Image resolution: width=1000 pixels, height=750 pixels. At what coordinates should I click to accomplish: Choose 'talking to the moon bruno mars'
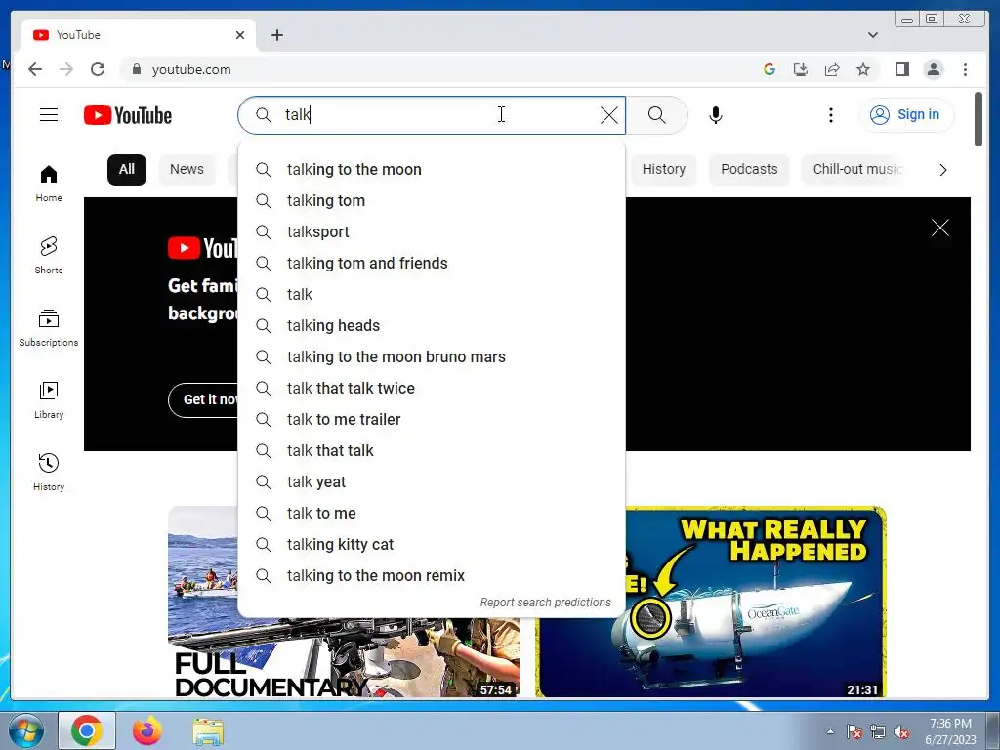431,357
